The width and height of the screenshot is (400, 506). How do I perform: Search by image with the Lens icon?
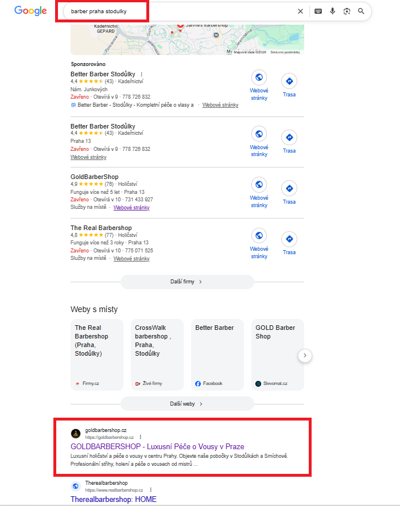(x=347, y=11)
